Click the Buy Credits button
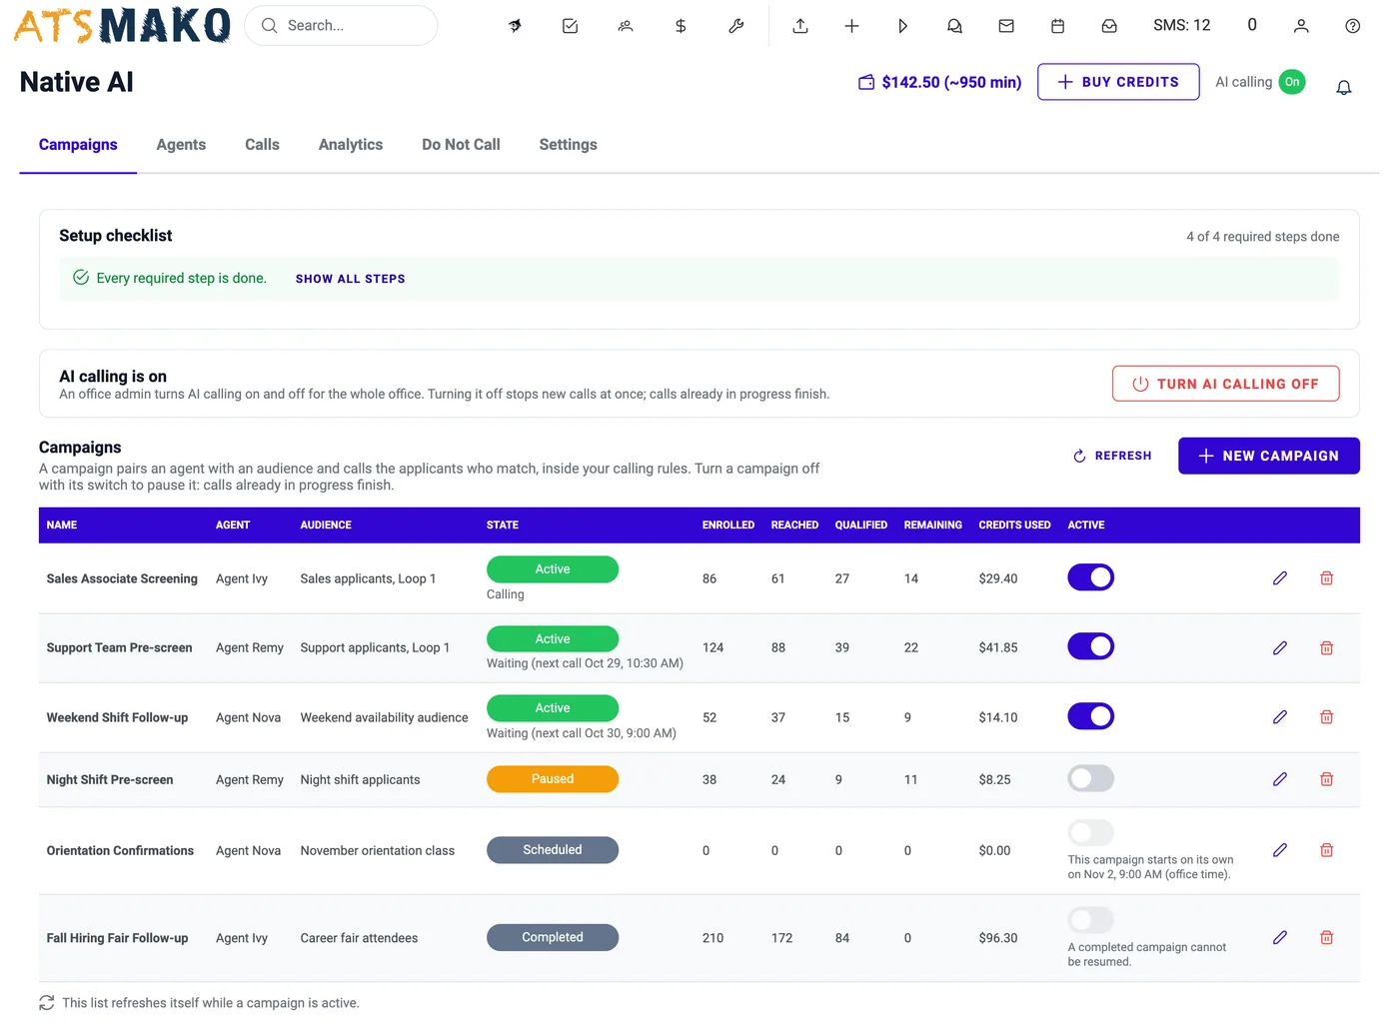The height and width of the screenshot is (1031, 1399). [1118, 82]
